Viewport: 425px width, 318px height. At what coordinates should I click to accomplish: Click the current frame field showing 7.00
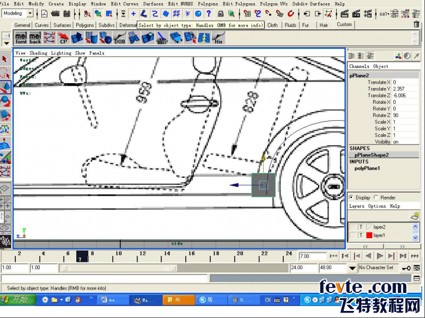[313, 256]
